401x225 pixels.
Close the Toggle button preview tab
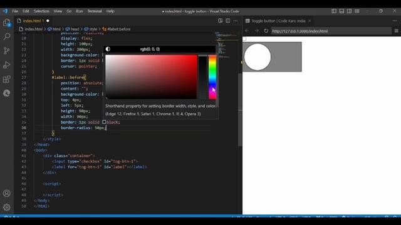click(x=310, y=21)
